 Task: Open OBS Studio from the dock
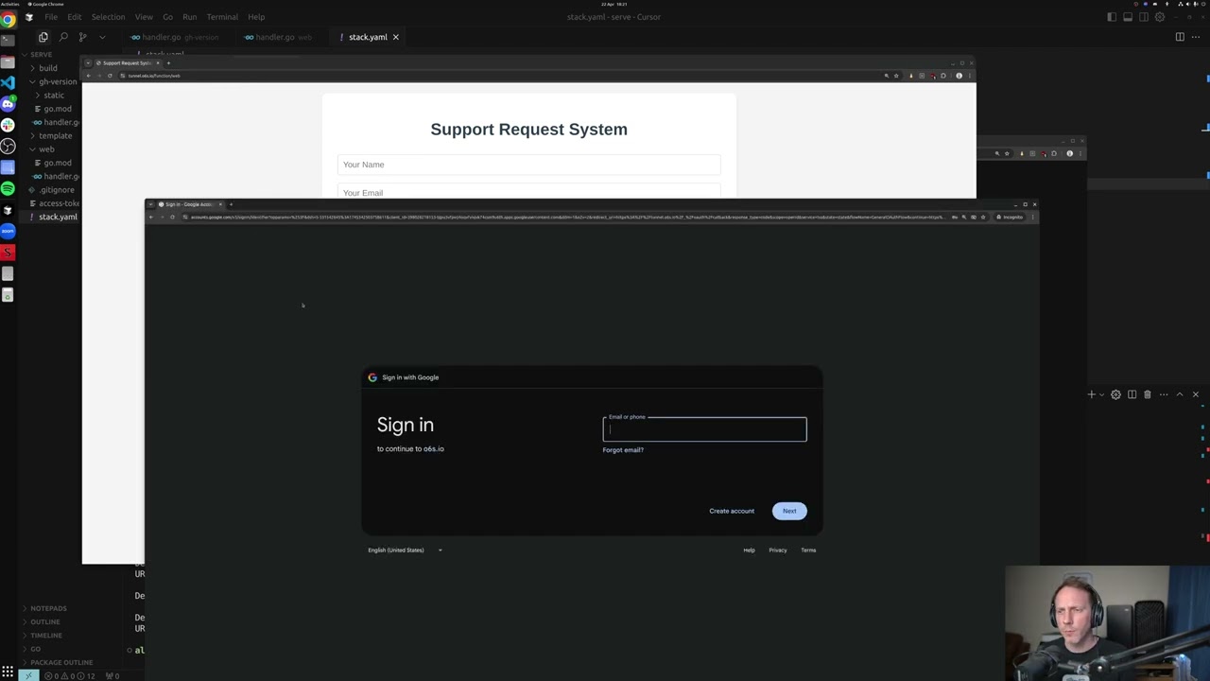8,146
